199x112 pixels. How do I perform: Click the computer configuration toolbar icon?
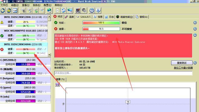[78, 10]
